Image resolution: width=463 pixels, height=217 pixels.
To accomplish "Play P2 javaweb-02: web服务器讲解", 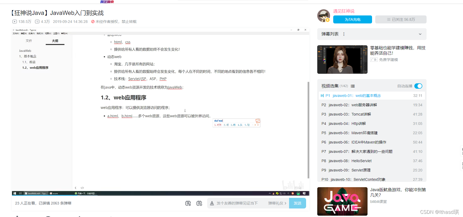I will click(x=372, y=105).
